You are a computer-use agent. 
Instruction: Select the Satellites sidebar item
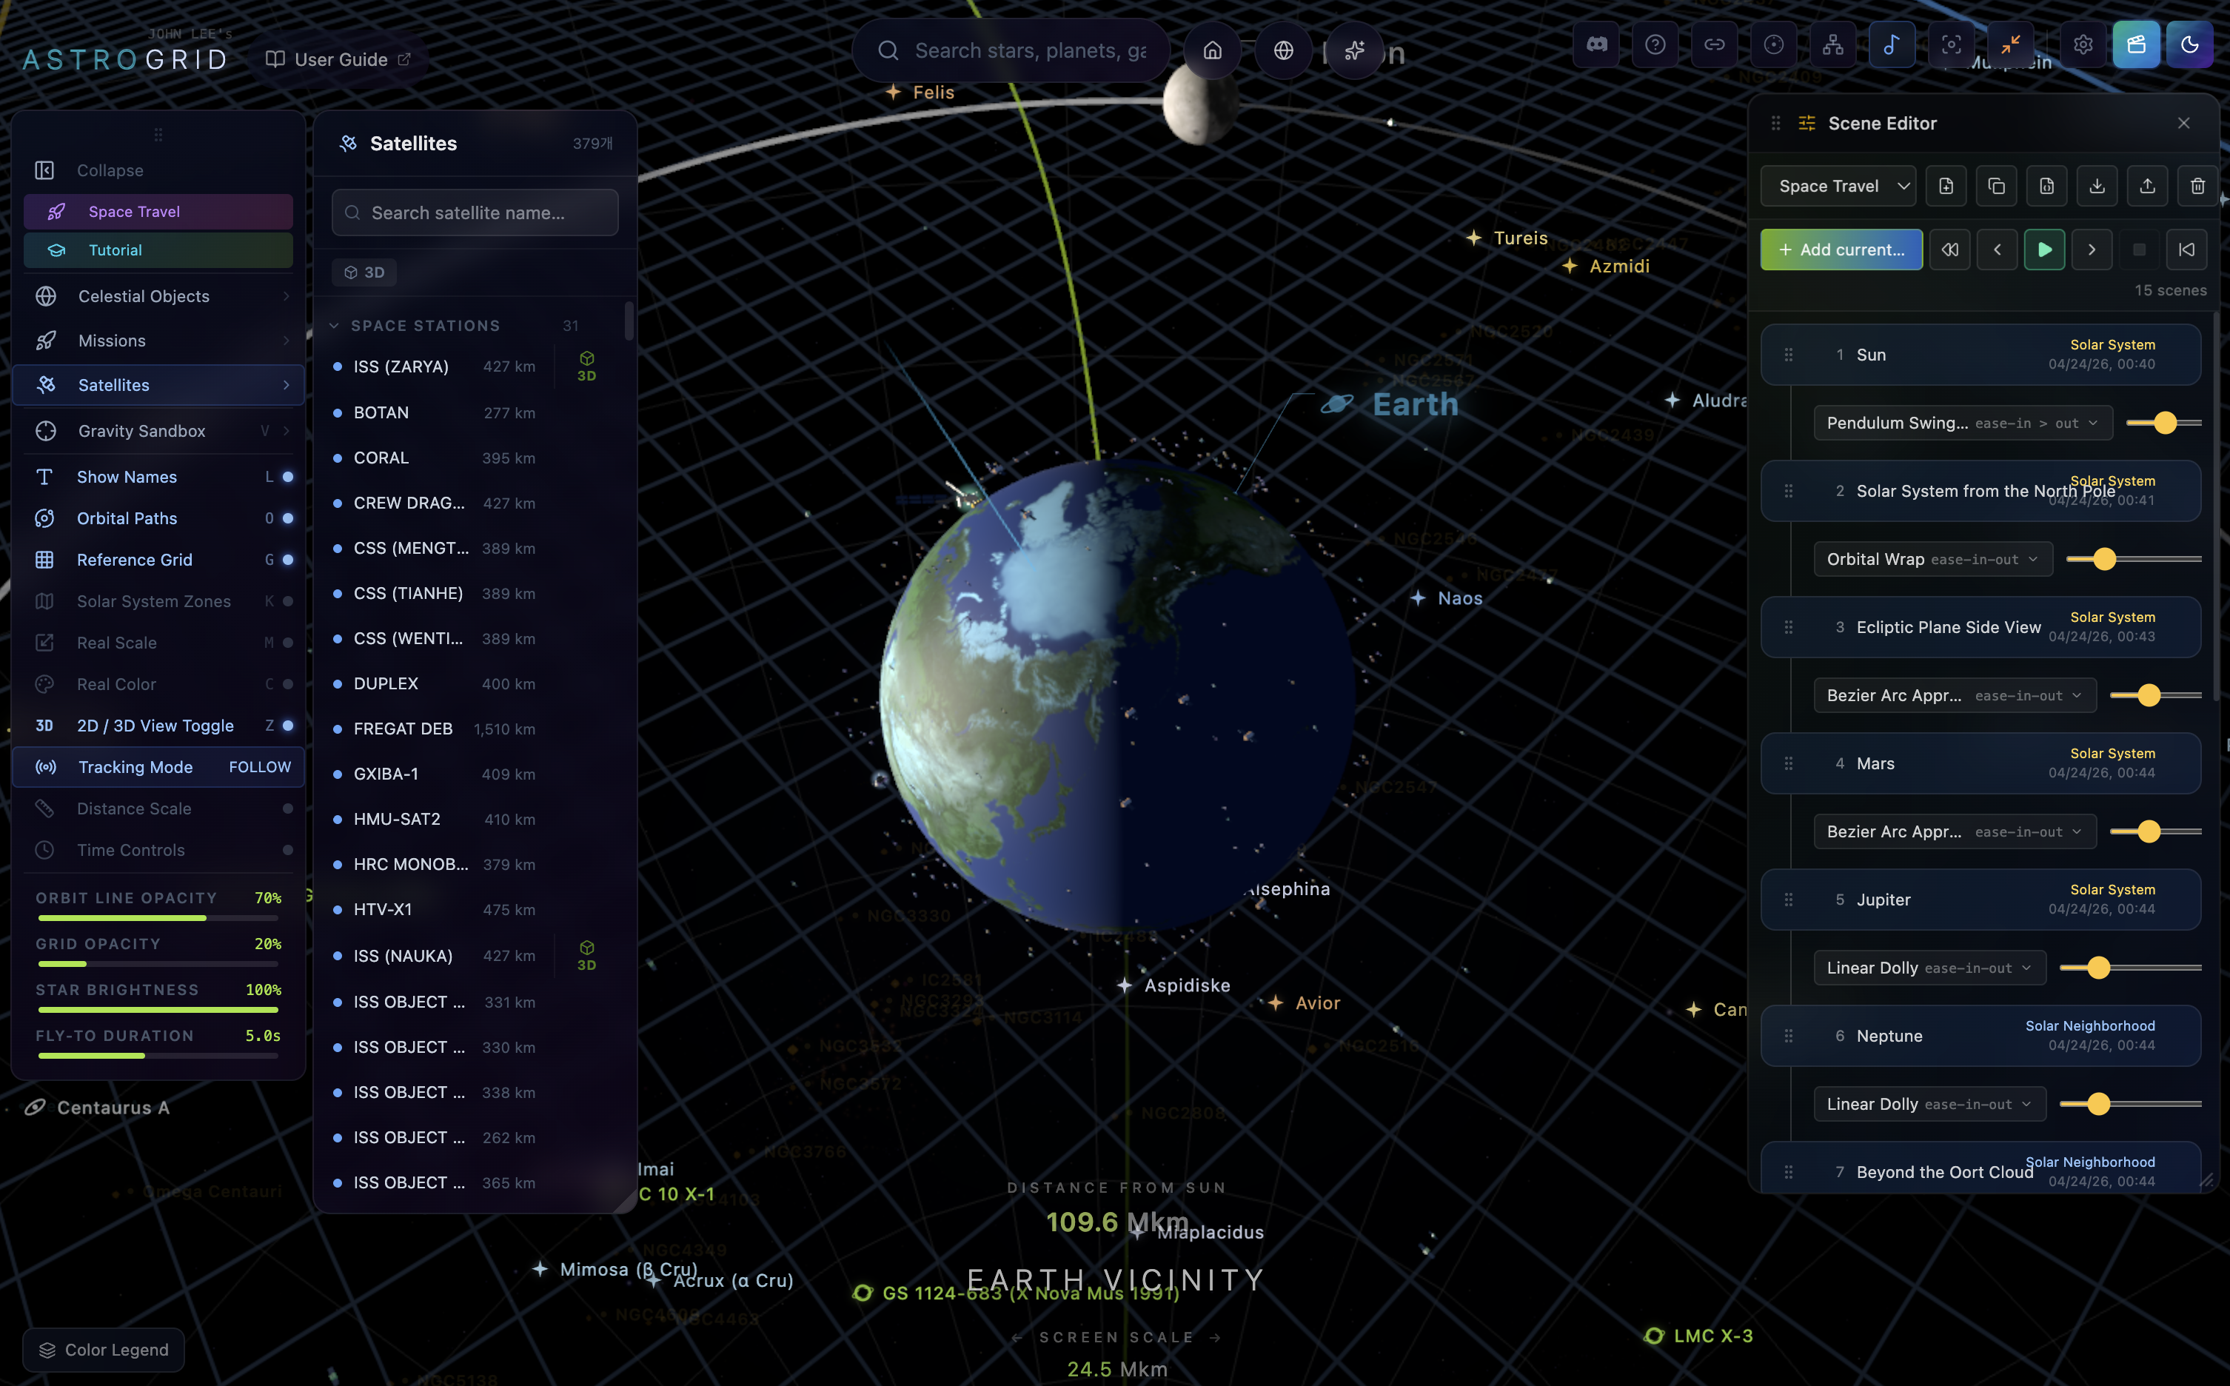[x=115, y=384]
